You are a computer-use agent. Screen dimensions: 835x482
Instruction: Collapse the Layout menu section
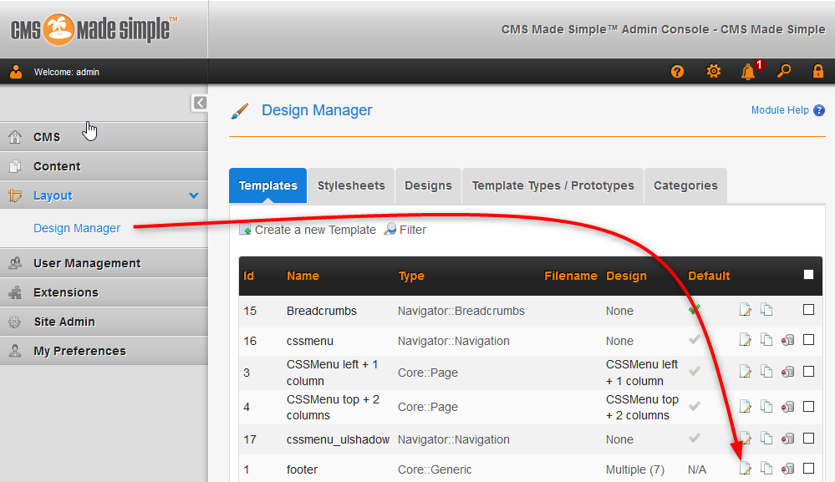tap(194, 195)
